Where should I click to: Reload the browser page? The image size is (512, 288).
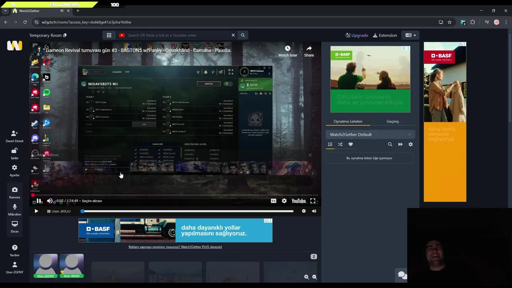click(x=25, y=22)
